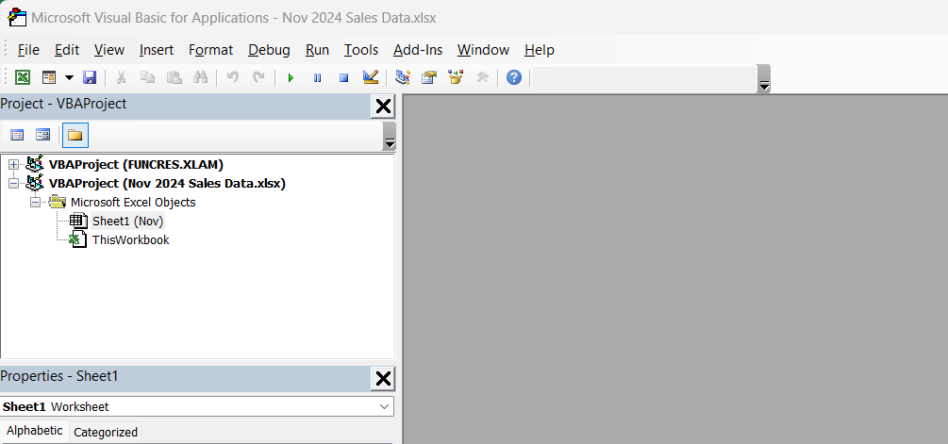Close the Project - VBAProject panel
This screenshot has width=948, height=444.
point(383,107)
